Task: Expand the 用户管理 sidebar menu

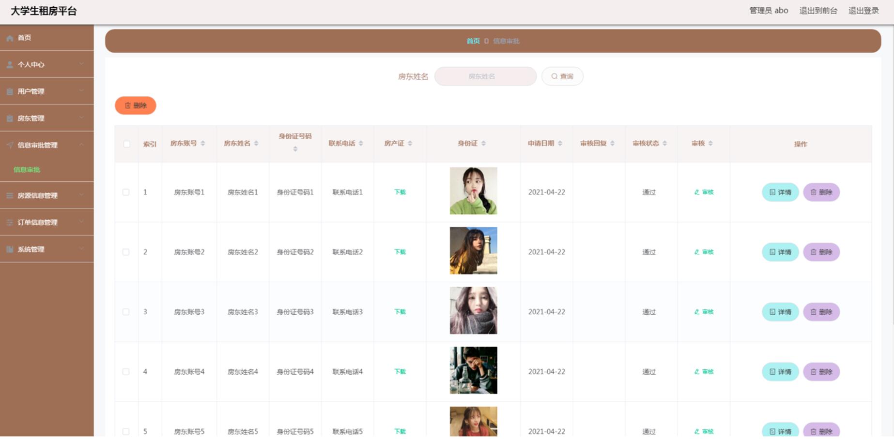Action: (x=47, y=91)
